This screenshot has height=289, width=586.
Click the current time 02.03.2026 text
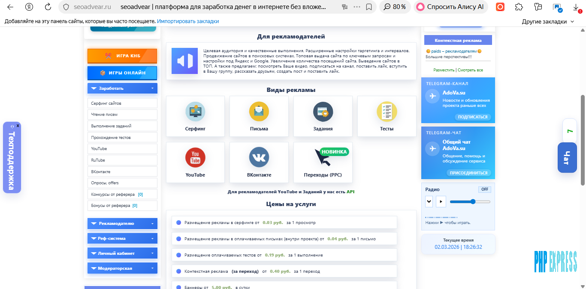point(458,247)
